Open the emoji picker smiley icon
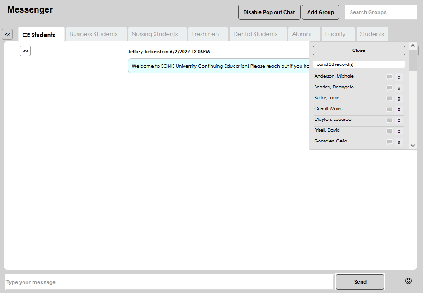The height and width of the screenshot is (293, 423). click(x=409, y=281)
